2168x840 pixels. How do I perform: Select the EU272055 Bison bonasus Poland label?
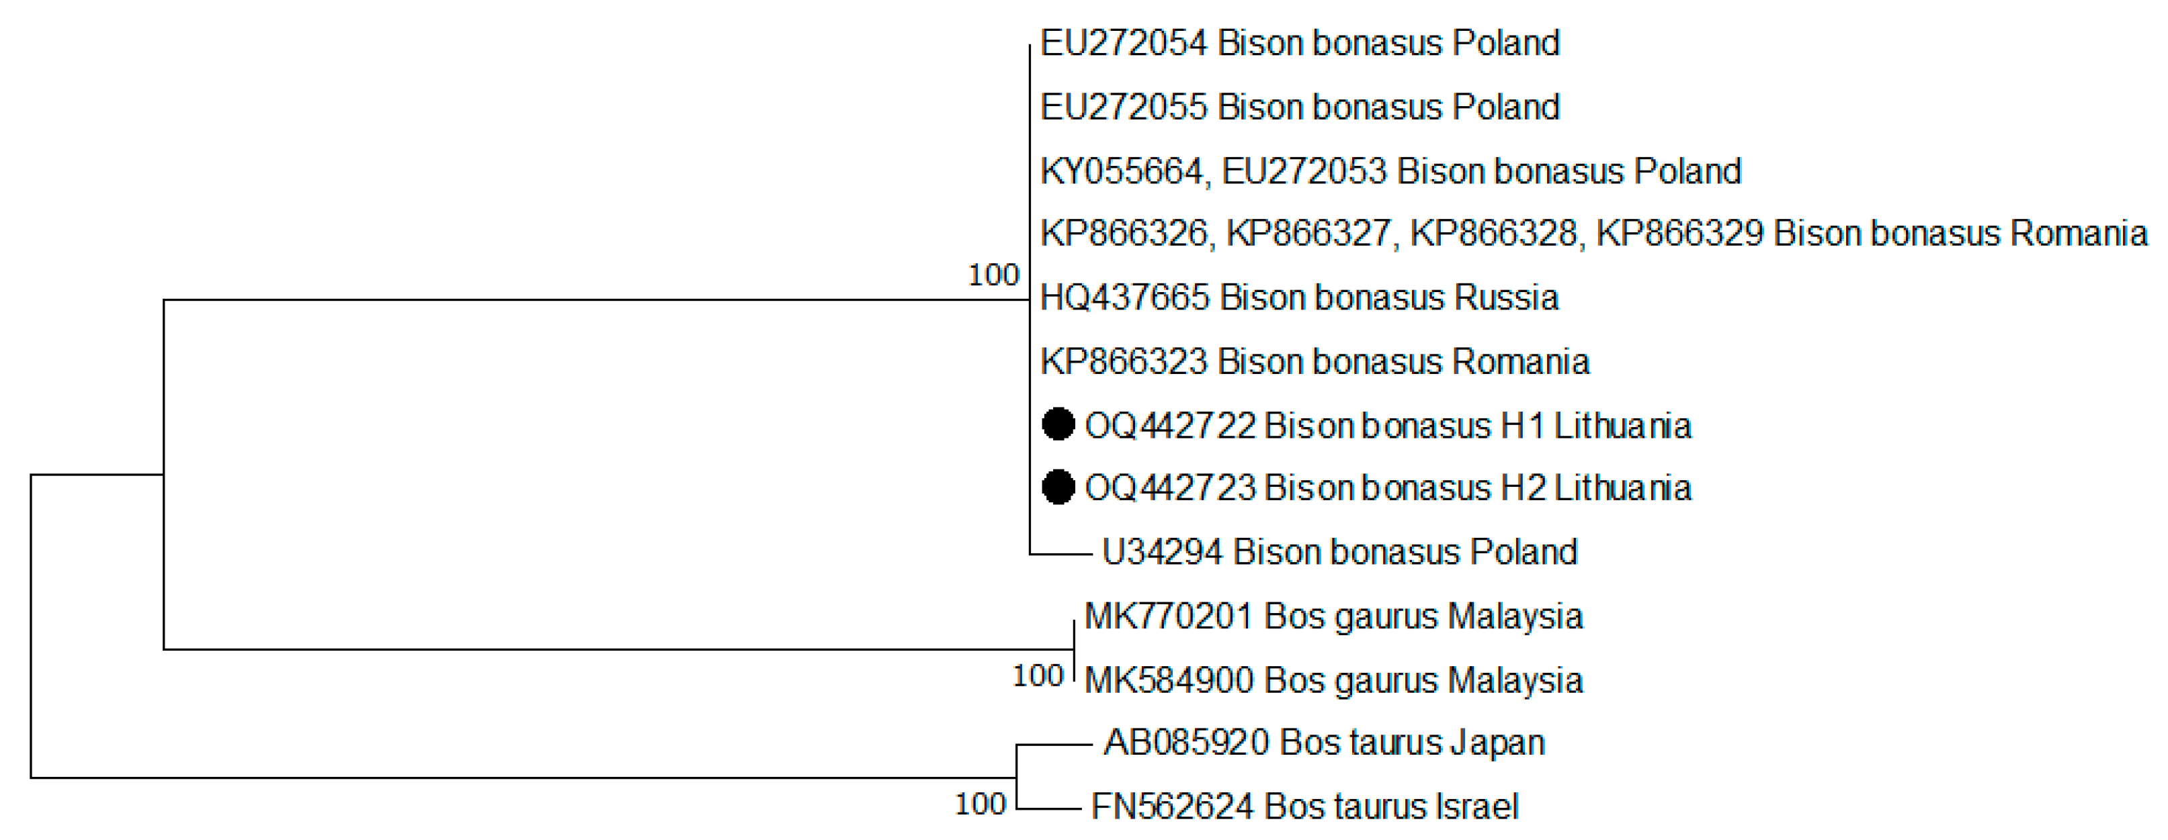pos(1300,107)
